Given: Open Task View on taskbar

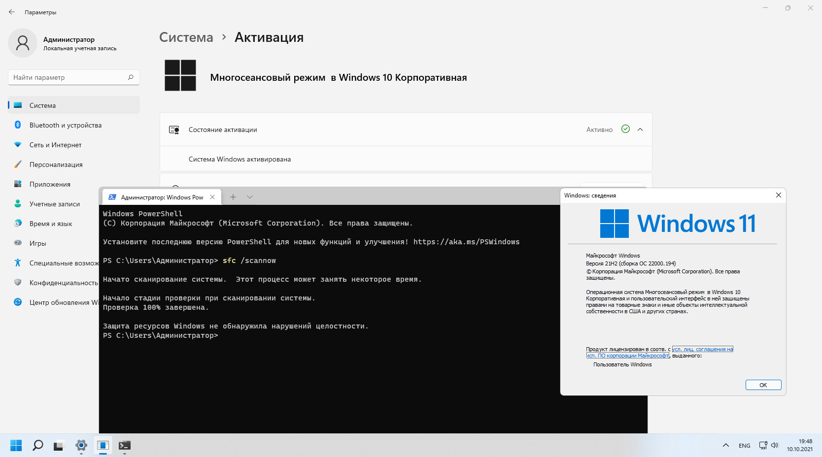Looking at the screenshot, I should [x=59, y=445].
